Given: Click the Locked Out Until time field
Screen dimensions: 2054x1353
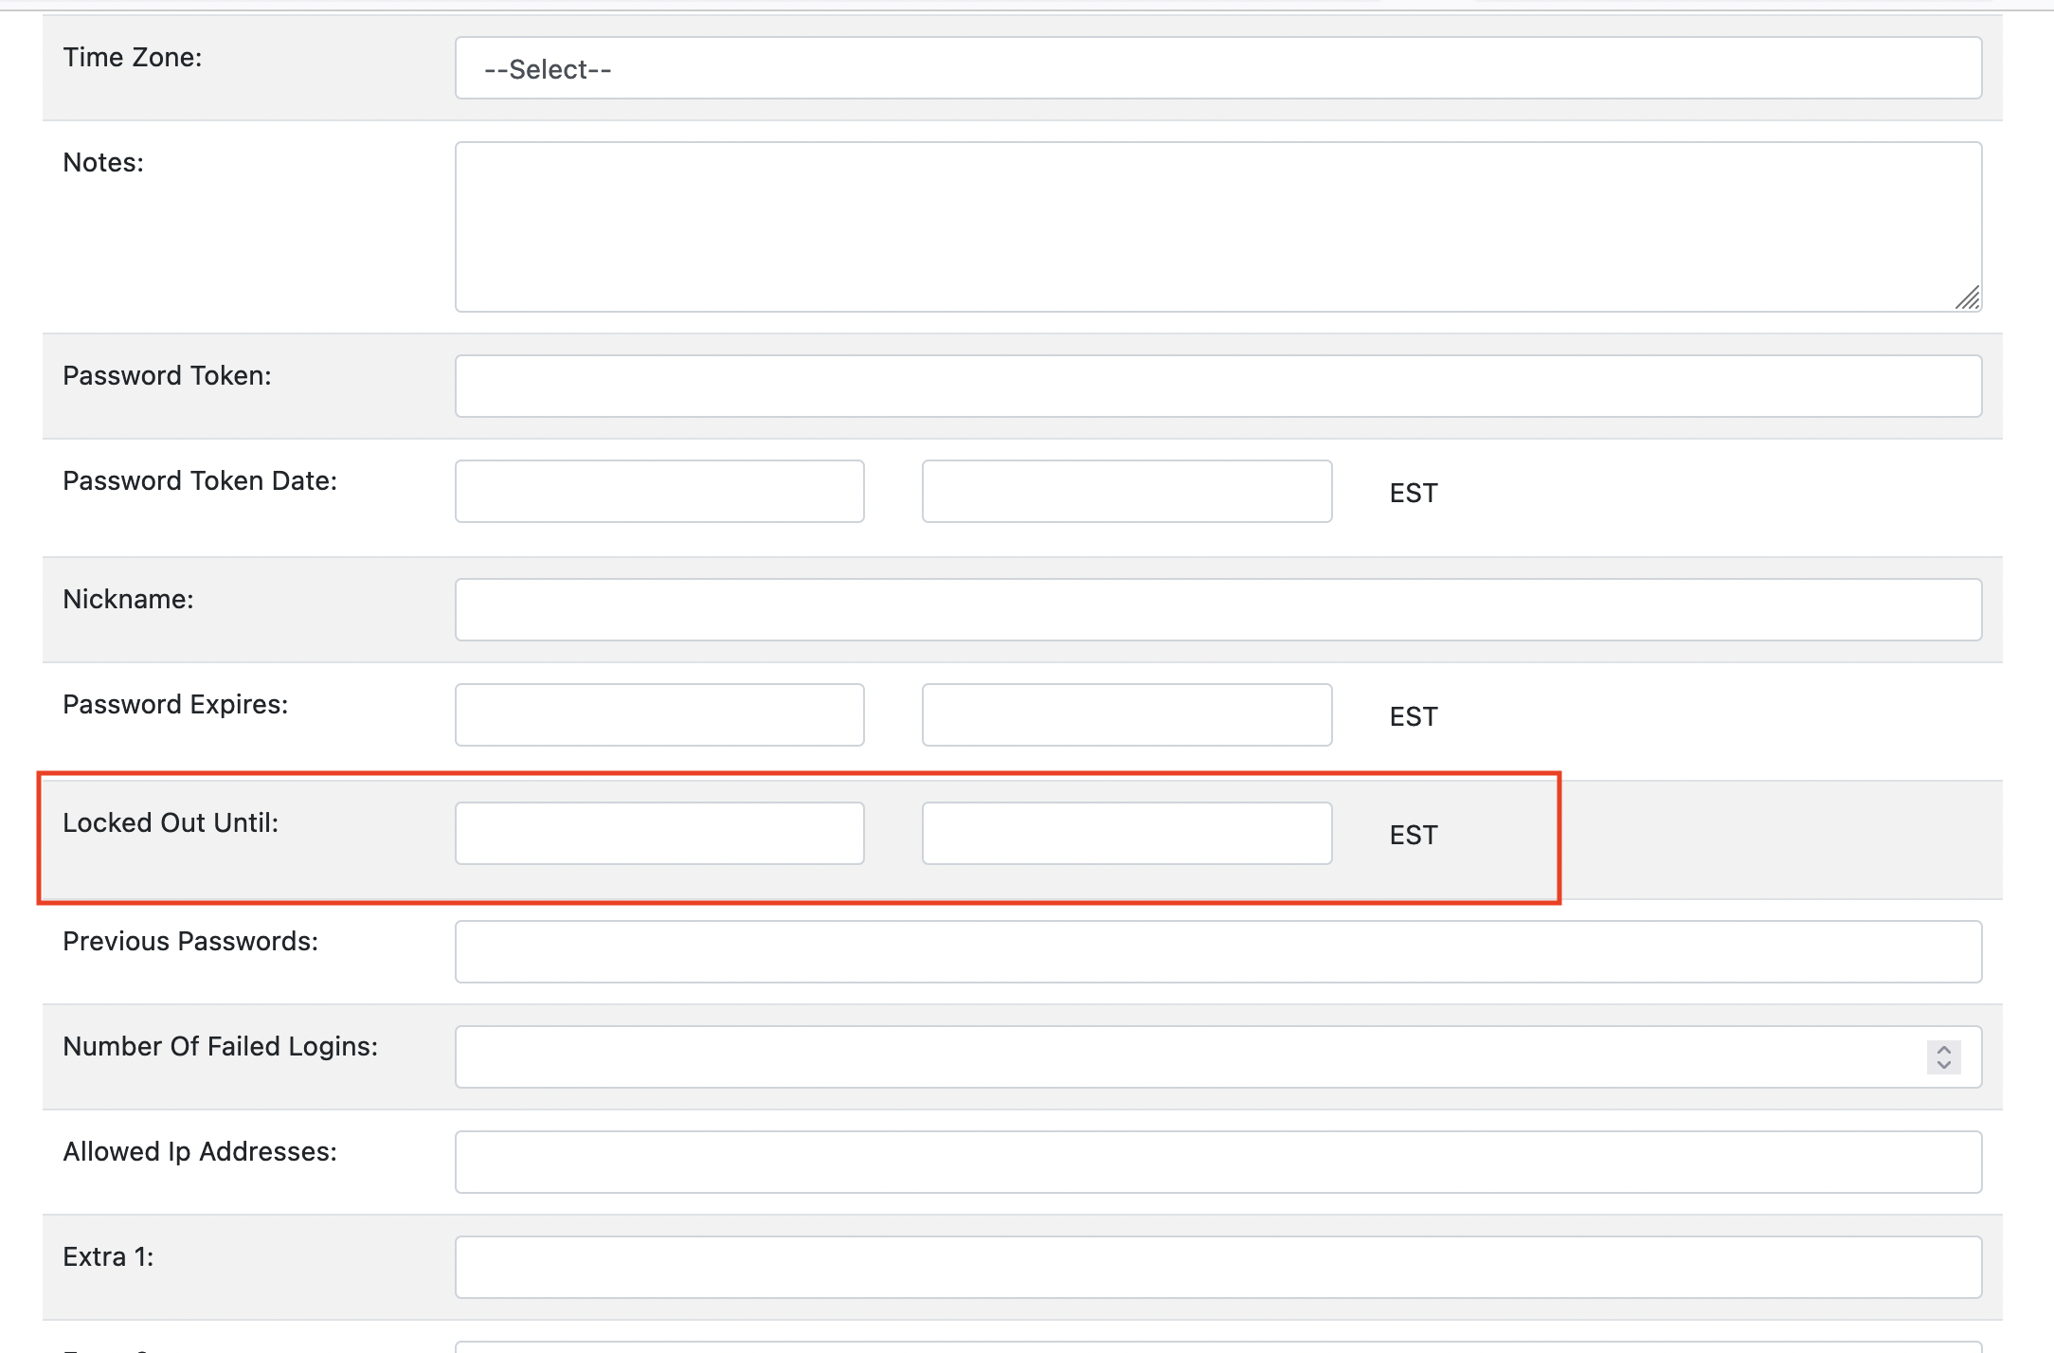Looking at the screenshot, I should click(1126, 834).
